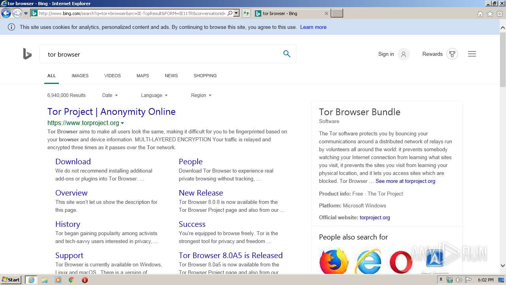Open the 'History' sitelink
506x285 pixels.
coord(68,224)
